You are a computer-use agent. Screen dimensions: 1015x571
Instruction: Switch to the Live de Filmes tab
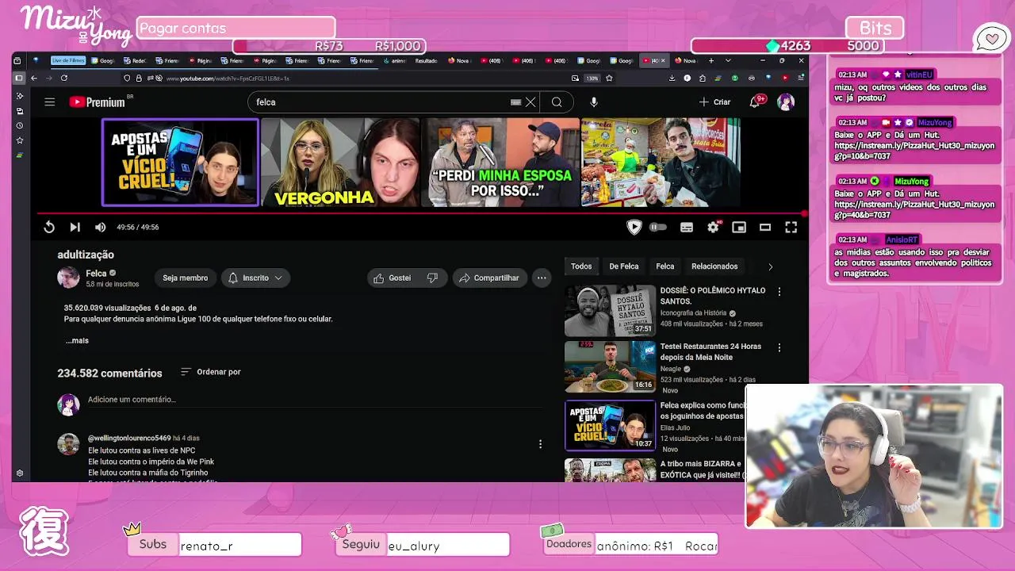tap(68, 60)
